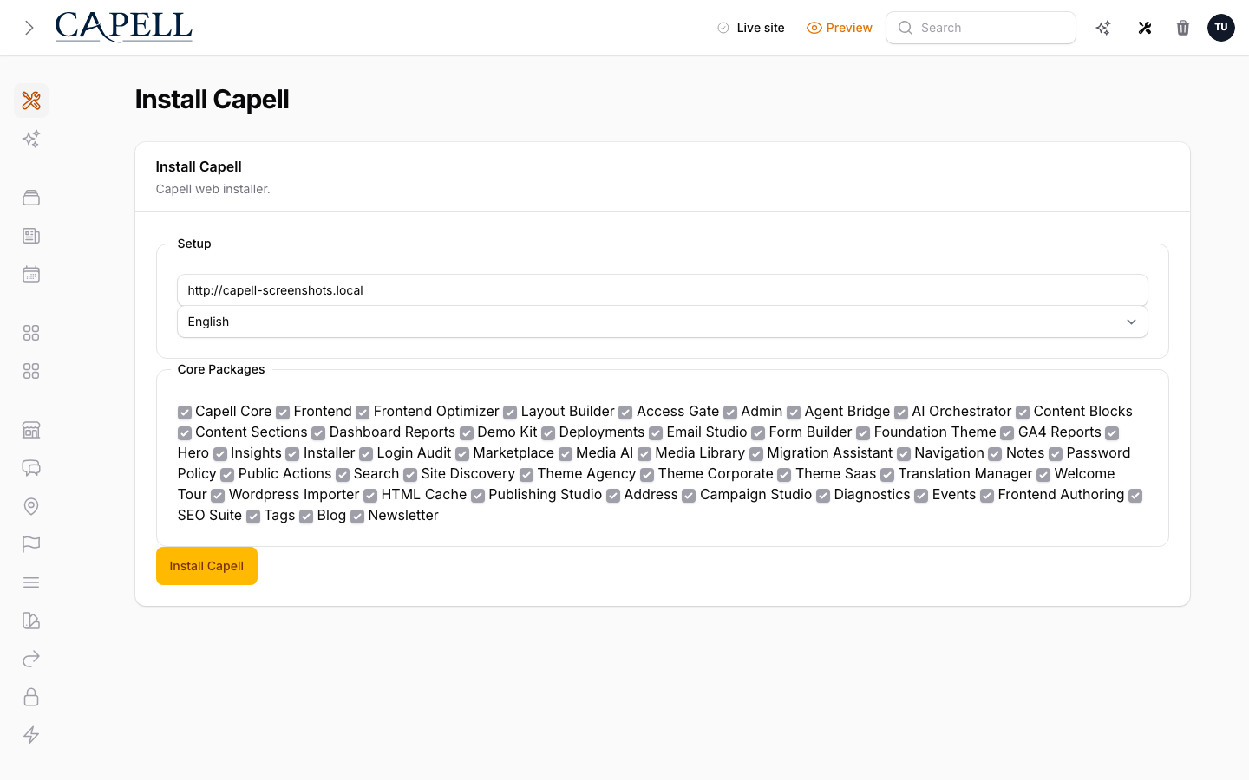
Task: Uncheck the Marketplace package
Action: click(x=462, y=454)
